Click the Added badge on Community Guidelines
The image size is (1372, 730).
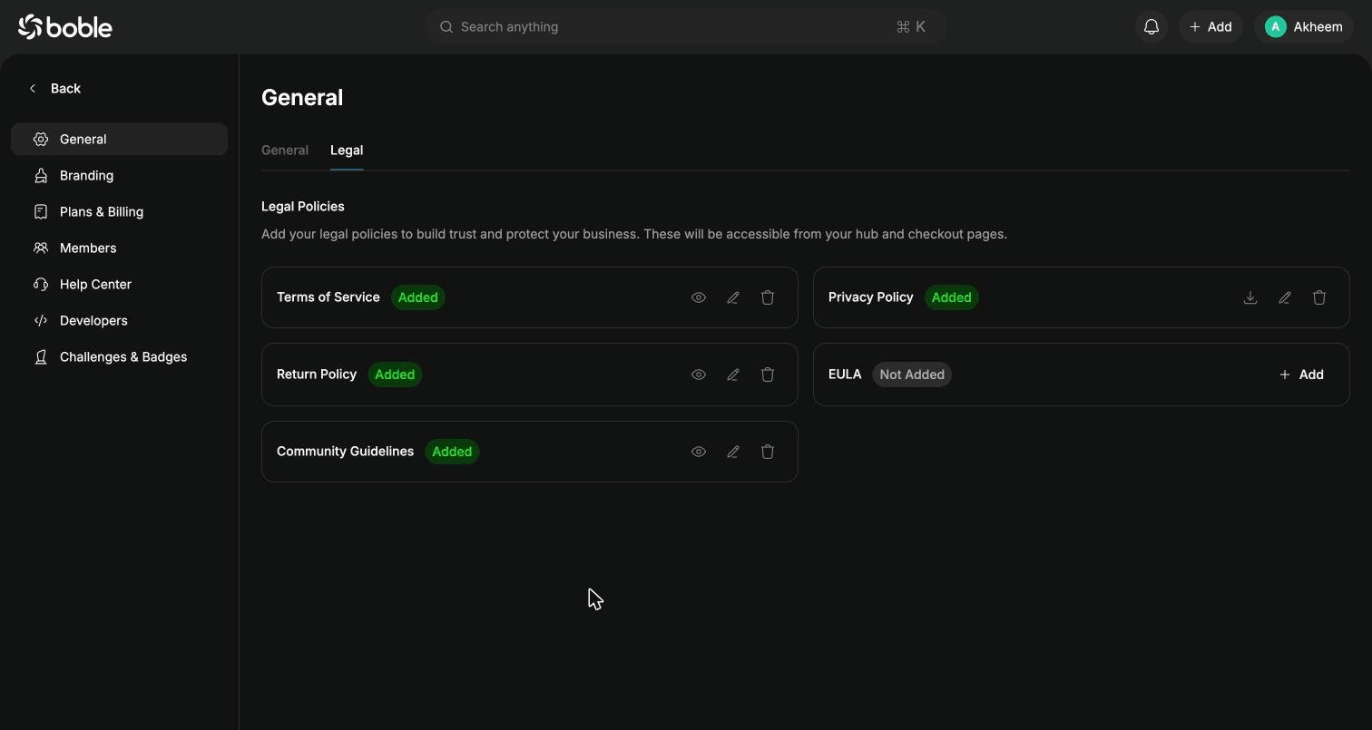pyautogui.click(x=452, y=452)
